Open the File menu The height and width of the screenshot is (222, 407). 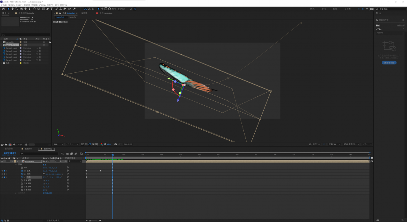click(x=4, y=5)
